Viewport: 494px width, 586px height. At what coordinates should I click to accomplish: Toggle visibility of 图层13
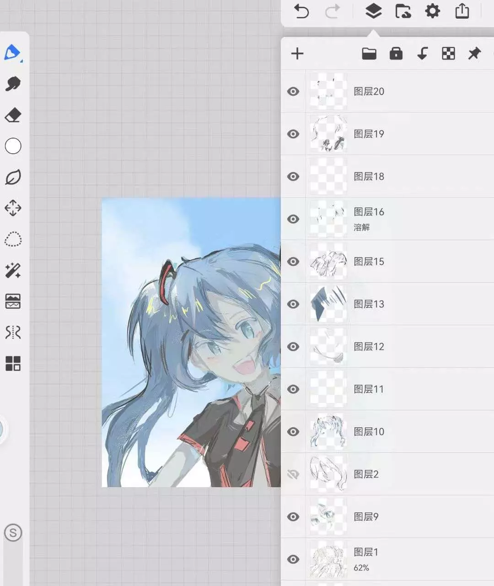pos(293,304)
